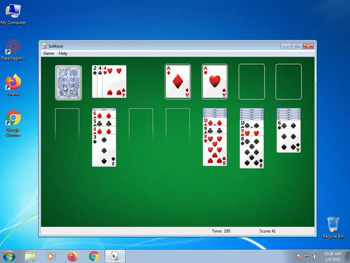Image resolution: width=350 pixels, height=263 pixels.
Task: Click the Solitaire taskbar button
Action: (115, 256)
